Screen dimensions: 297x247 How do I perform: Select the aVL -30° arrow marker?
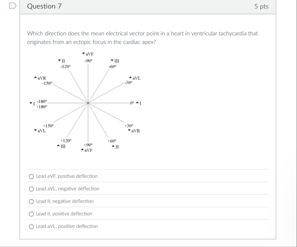pyautogui.click(x=130, y=77)
